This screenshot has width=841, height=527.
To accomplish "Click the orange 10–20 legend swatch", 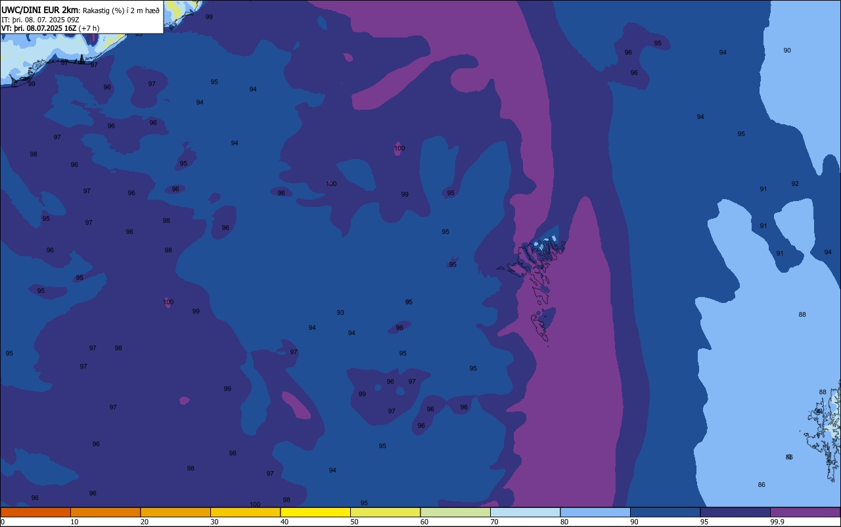I will tap(105, 512).
